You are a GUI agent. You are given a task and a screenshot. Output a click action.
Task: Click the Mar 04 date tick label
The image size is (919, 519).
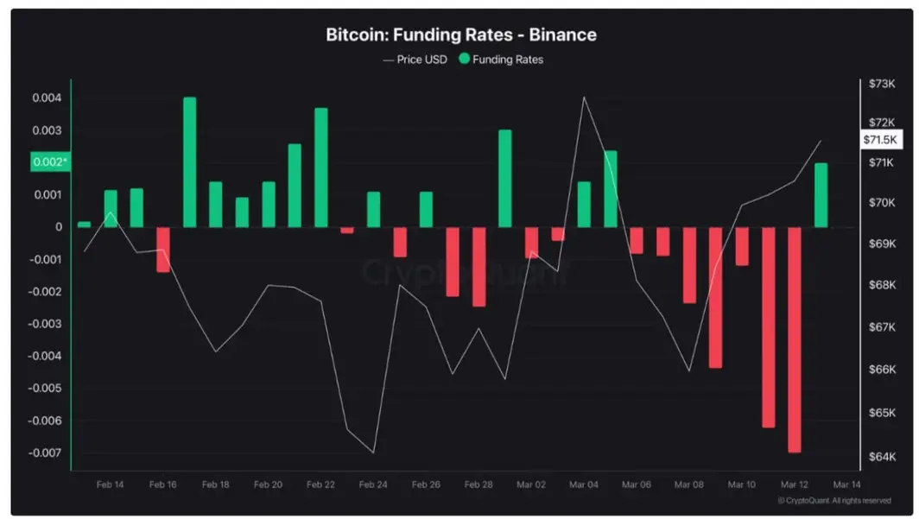coord(584,484)
